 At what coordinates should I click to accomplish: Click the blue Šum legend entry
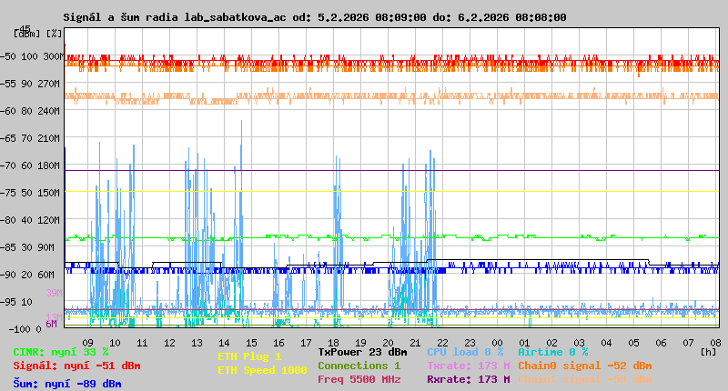pos(66,384)
